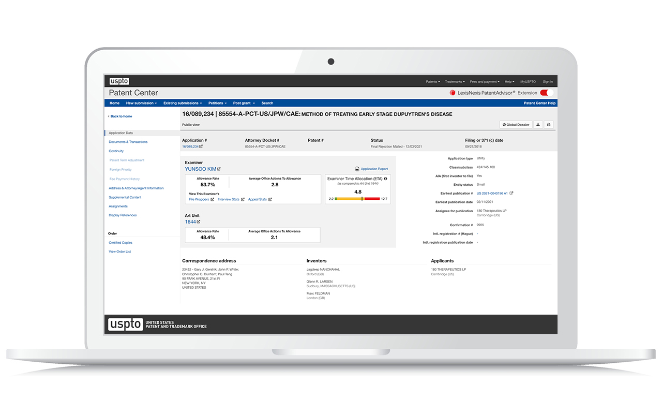Viewport: 662px width, 414px height.
Task: Click the ETA info icon
Action: click(x=386, y=179)
